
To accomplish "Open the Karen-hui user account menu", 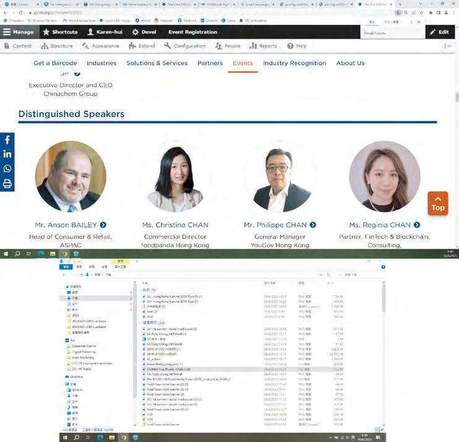I will (x=105, y=32).
